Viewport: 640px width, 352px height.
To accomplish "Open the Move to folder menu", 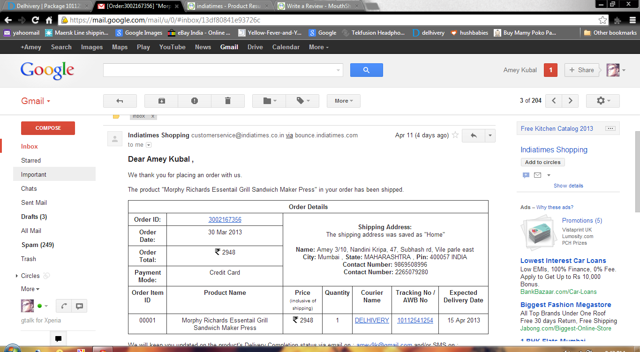I will click(x=269, y=101).
